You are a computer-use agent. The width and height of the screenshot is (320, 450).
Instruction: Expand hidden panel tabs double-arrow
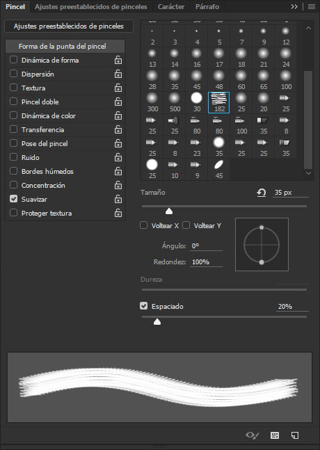[294, 6]
